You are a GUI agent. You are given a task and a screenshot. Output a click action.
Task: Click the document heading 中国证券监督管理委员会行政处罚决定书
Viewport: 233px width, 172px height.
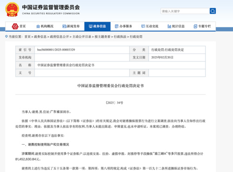(110, 86)
